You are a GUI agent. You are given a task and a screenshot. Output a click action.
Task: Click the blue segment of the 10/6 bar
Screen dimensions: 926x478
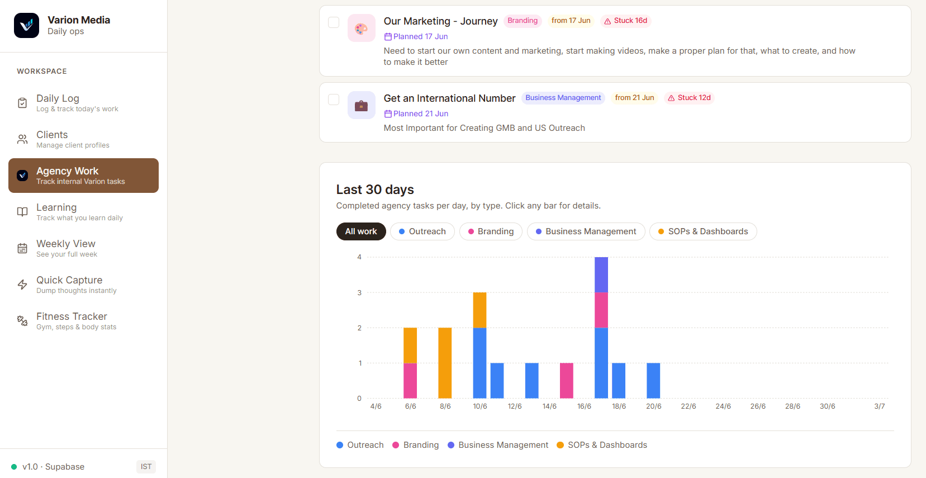tap(479, 363)
